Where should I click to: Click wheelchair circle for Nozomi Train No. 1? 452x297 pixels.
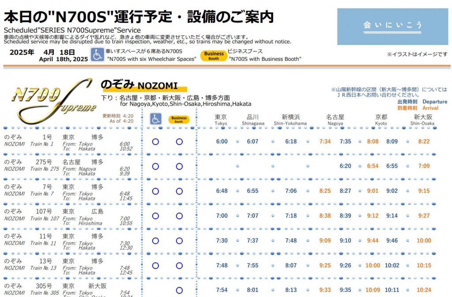tap(155, 142)
